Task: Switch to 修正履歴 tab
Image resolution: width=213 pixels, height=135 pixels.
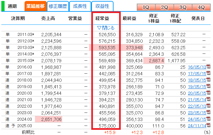Action: point(58,6)
